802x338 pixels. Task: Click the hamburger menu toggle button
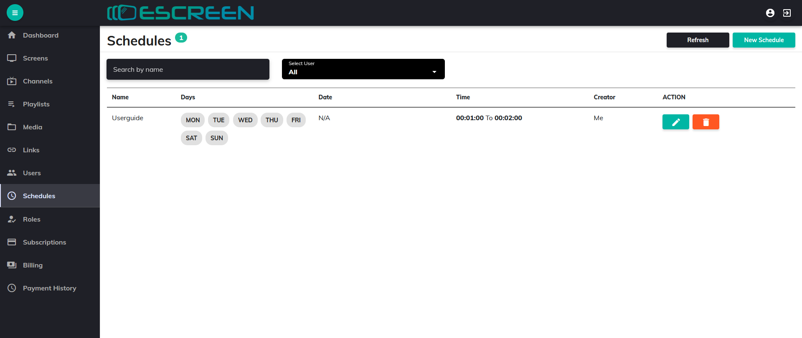click(x=15, y=13)
